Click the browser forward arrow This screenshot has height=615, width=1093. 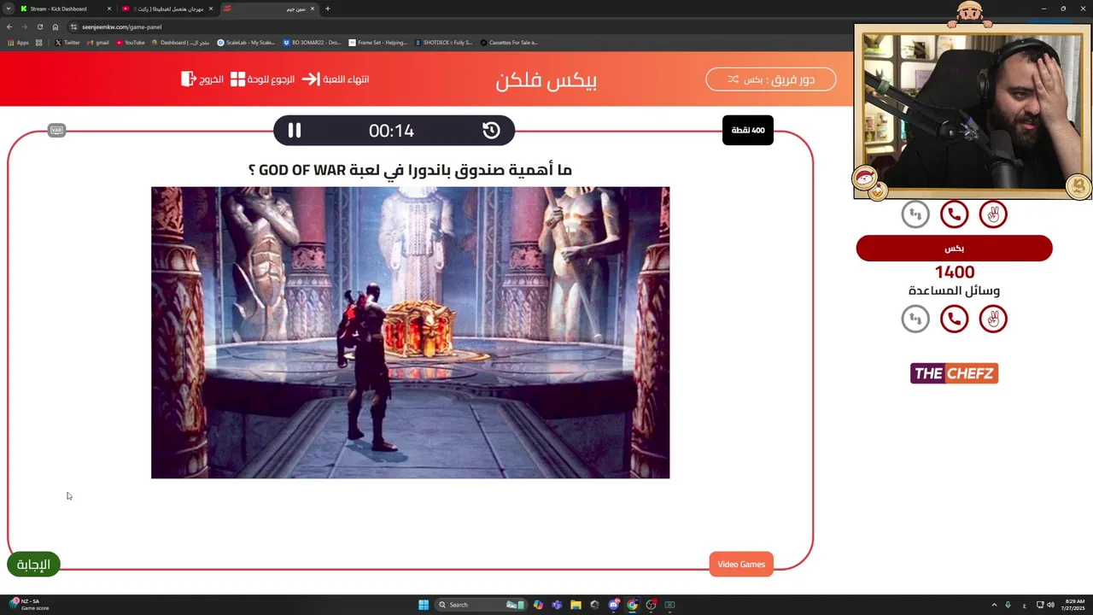[x=24, y=26]
